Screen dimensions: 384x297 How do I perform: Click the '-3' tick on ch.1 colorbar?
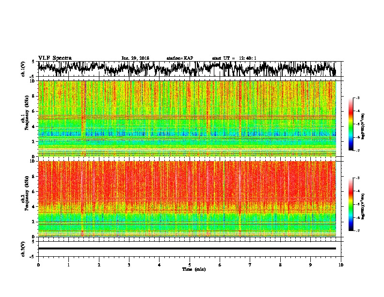pyautogui.click(x=357, y=98)
